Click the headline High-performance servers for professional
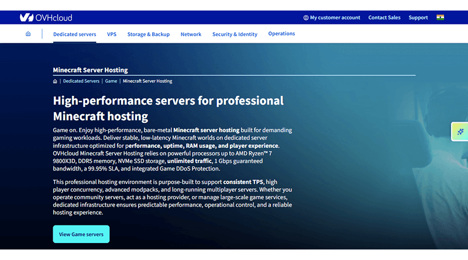 [x=168, y=100]
